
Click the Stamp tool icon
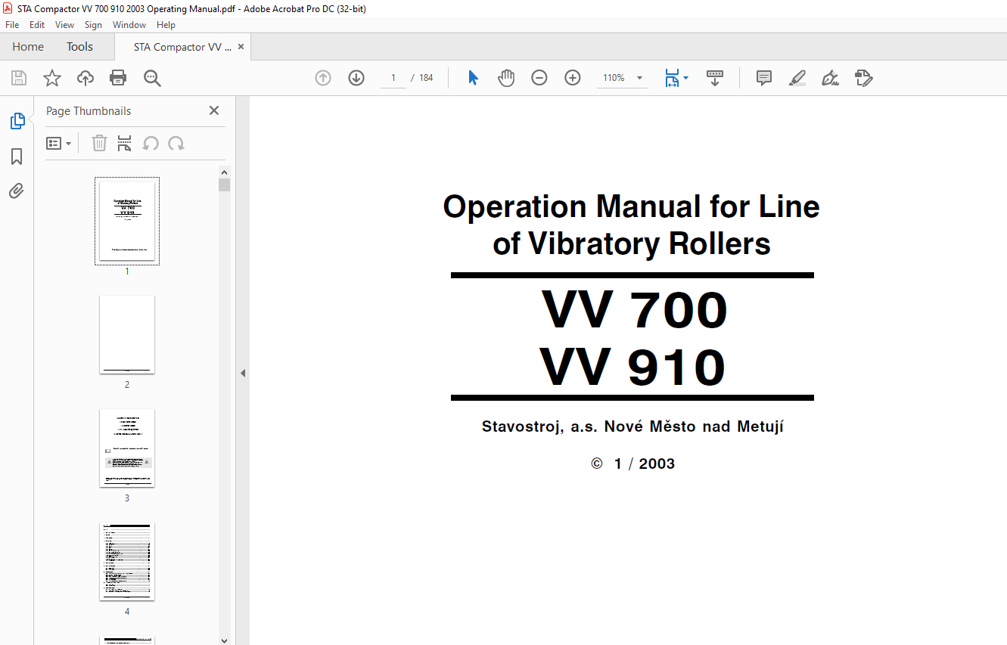pyautogui.click(x=864, y=78)
